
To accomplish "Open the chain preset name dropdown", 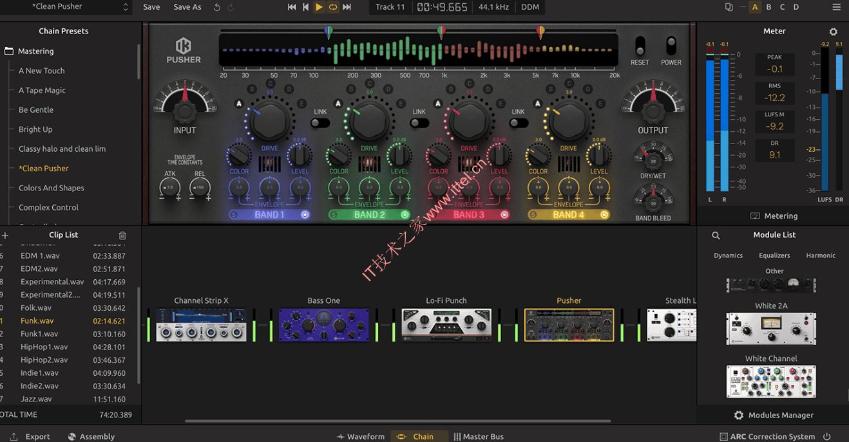I will pos(80,7).
